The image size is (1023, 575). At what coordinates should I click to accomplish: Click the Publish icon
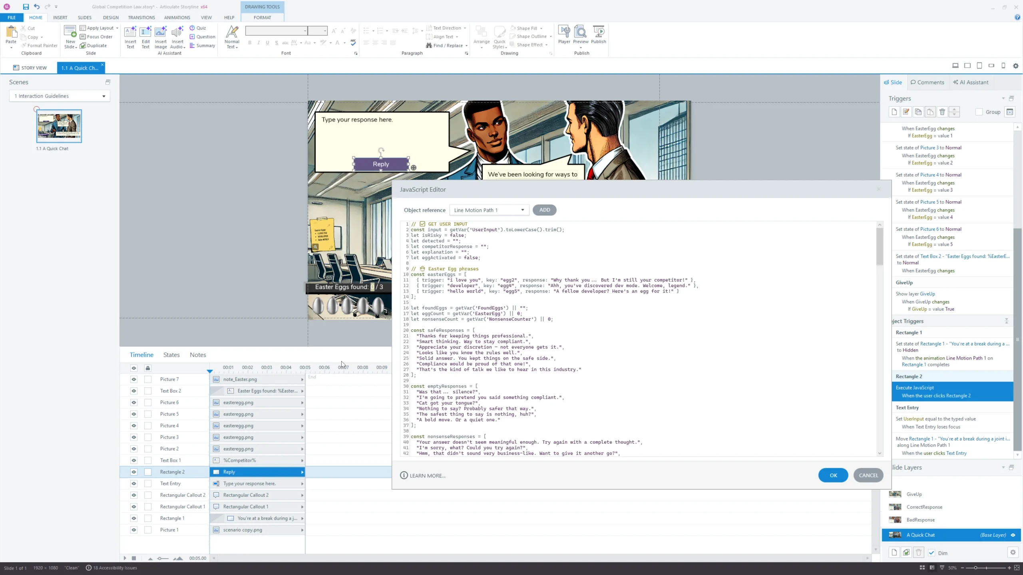click(x=598, y=32)
